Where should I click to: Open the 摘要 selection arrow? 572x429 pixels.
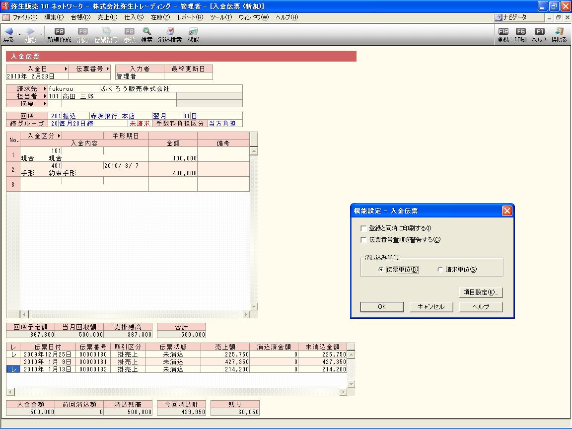45,104
